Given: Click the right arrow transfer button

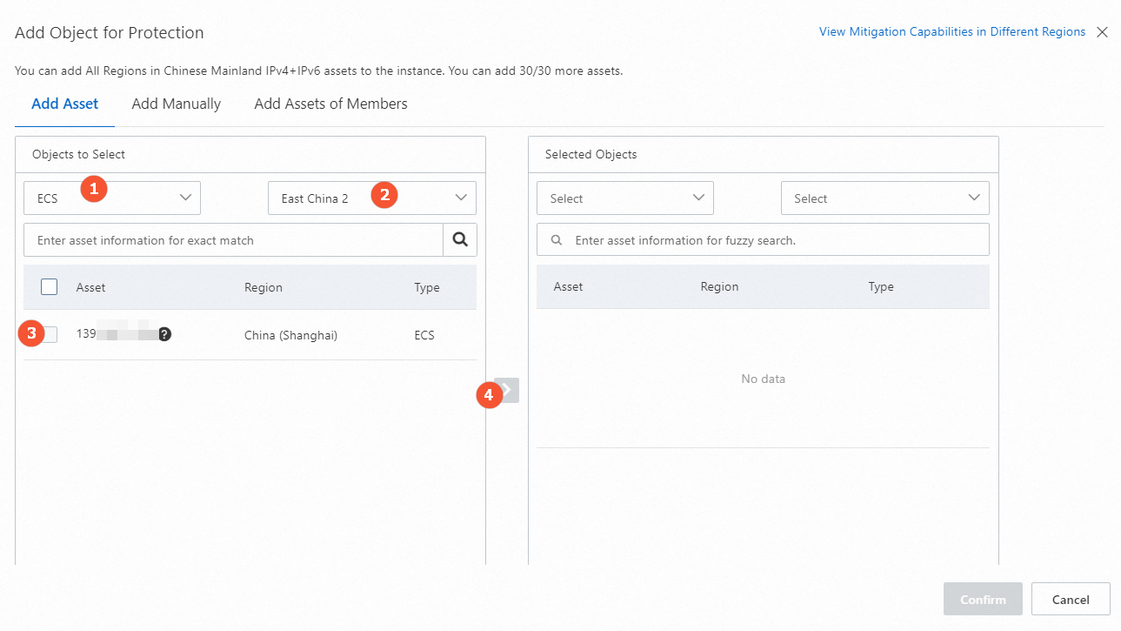Looking at the screenshot, I should point(508,390).
